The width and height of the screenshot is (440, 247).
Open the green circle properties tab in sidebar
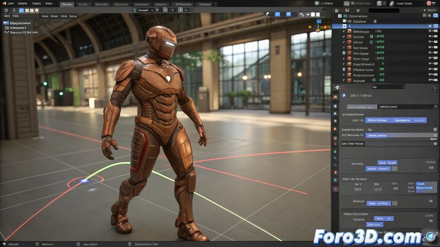coord(335,151)
